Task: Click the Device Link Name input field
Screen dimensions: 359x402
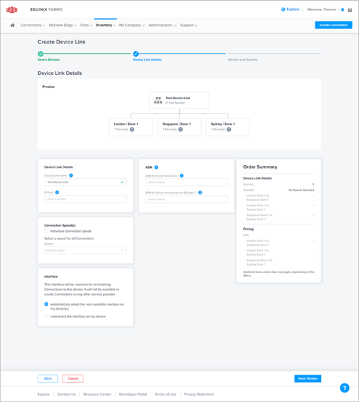Action: coord(85,182)
